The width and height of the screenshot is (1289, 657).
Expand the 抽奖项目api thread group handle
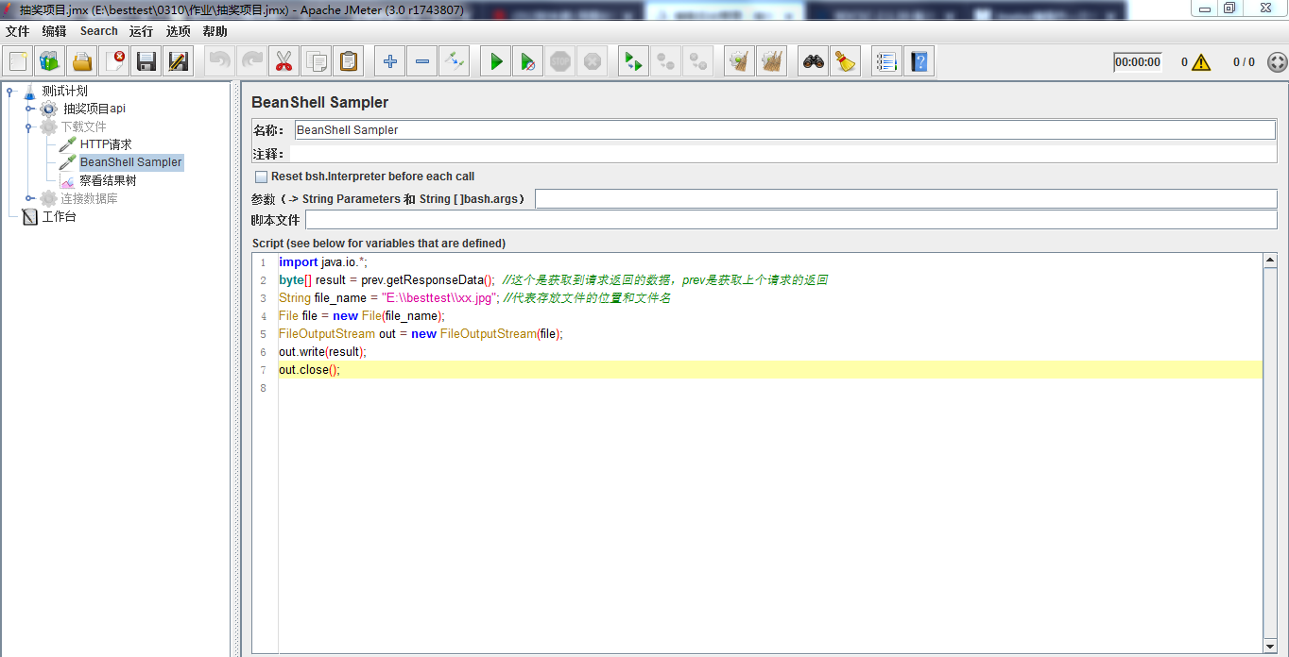tap(30, 109)
